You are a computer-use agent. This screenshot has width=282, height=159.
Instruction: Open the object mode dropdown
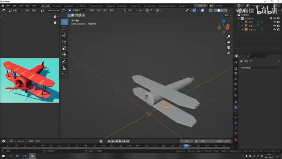click(x=78, y=10)
